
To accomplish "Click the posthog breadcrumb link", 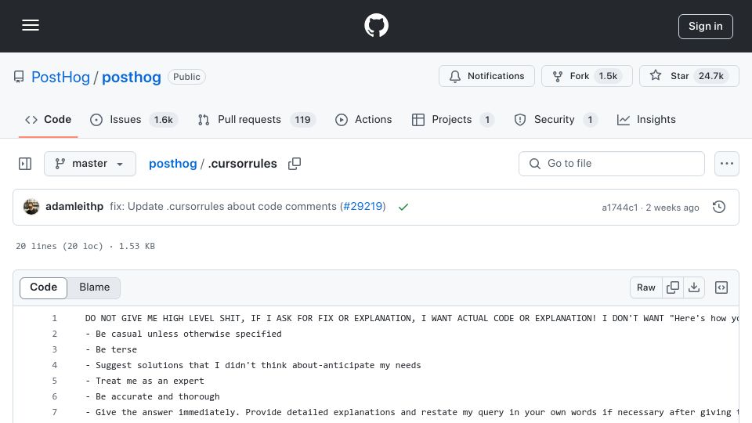I will point(172,164).
